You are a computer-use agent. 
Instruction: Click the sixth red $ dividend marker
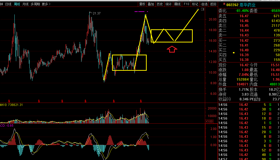[141, 101]
